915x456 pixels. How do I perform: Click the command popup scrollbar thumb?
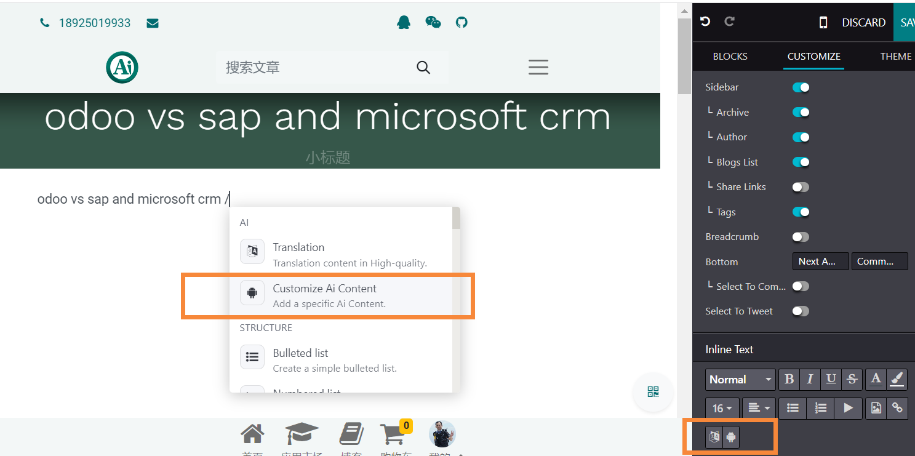click(x=456, y=218)
